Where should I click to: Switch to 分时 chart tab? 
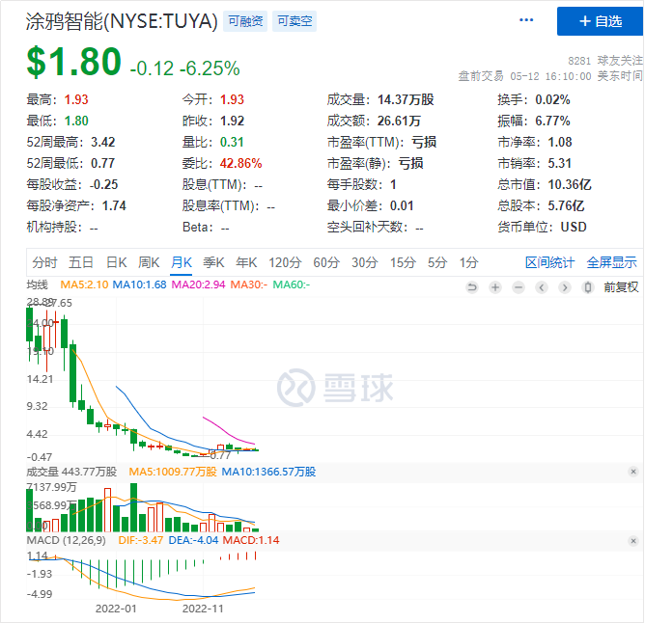44,262
